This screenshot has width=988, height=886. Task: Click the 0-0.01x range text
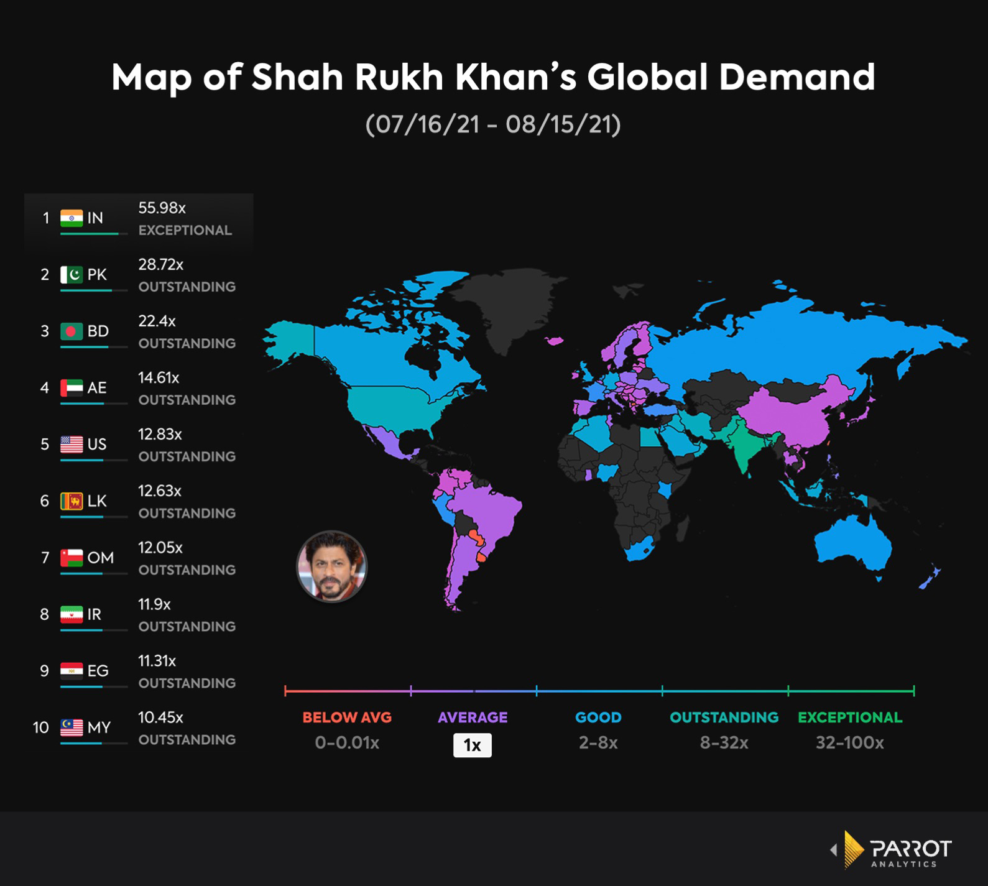(347, 742)
